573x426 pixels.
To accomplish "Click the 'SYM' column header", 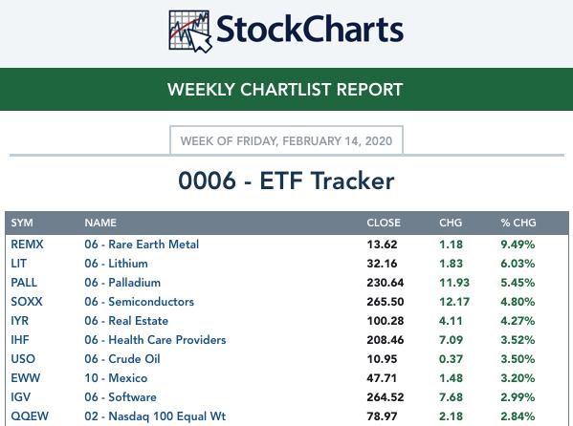I will click(22, 223).
